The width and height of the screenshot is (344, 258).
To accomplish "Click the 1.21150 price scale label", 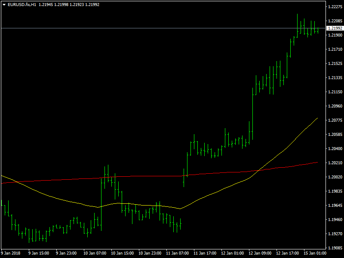I will coord(335,92).
